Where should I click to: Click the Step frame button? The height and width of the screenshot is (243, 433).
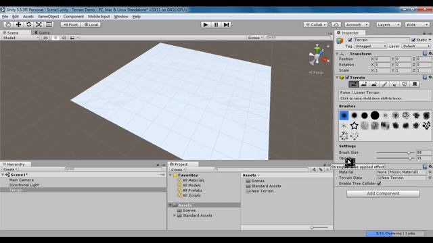(x=226, y=24)
